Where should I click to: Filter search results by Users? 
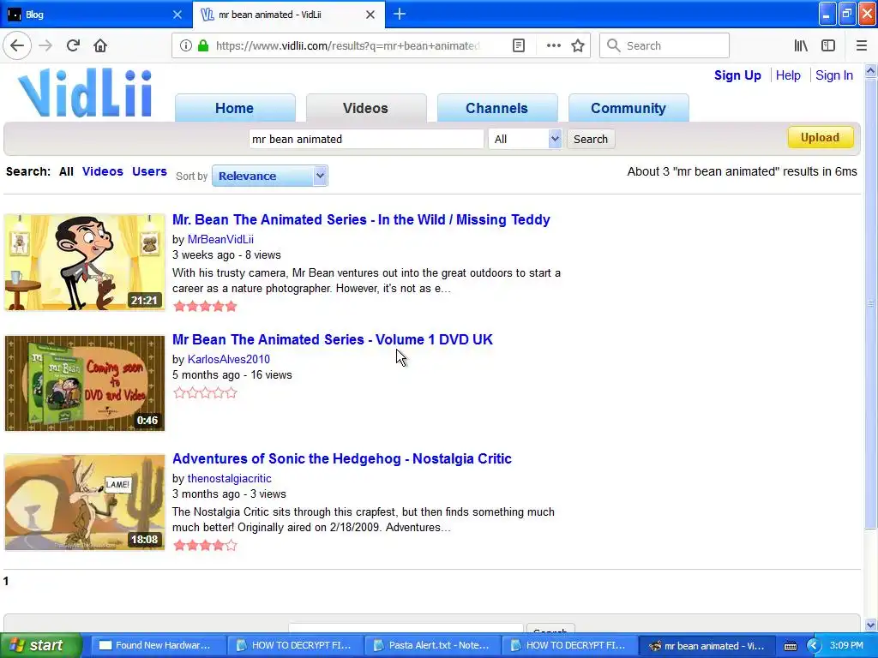[x=149, y=171]
